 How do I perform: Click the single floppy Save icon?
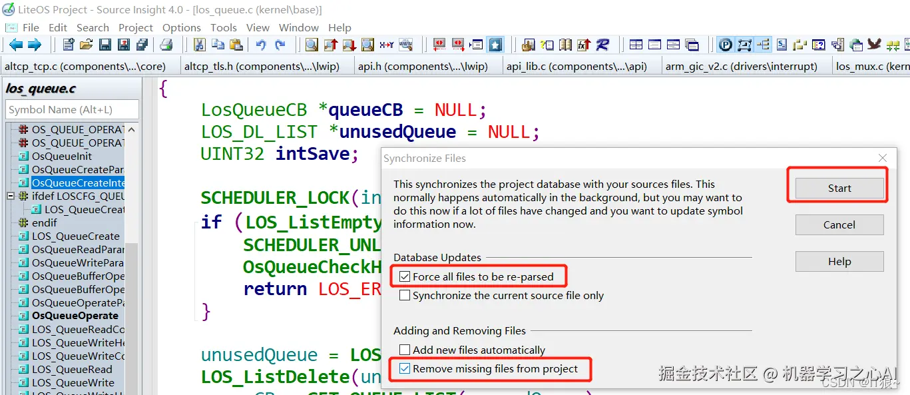[x=105, y=45]
